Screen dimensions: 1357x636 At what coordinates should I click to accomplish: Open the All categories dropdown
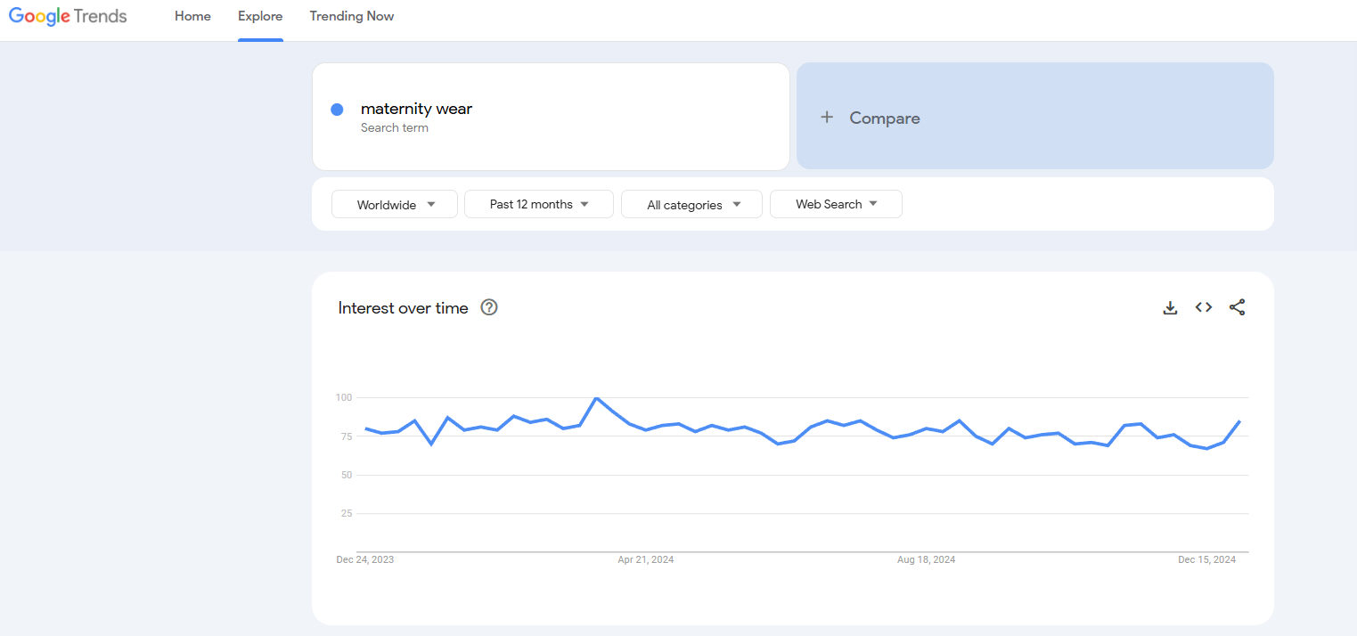[x=691, y=204]
